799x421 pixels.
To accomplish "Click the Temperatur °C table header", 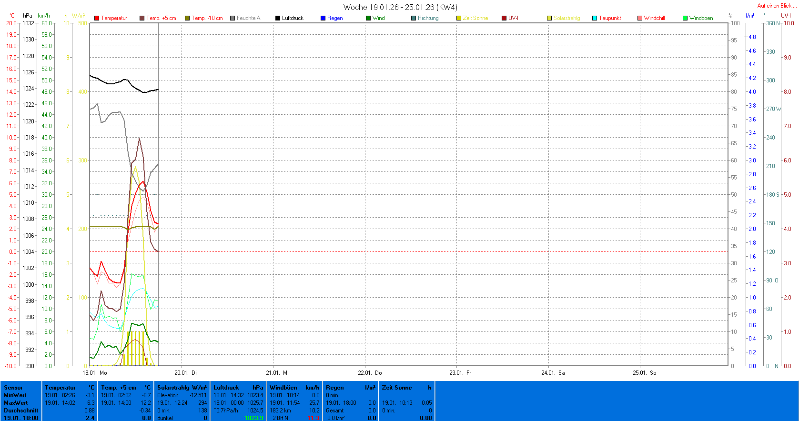I will [70, 388].
